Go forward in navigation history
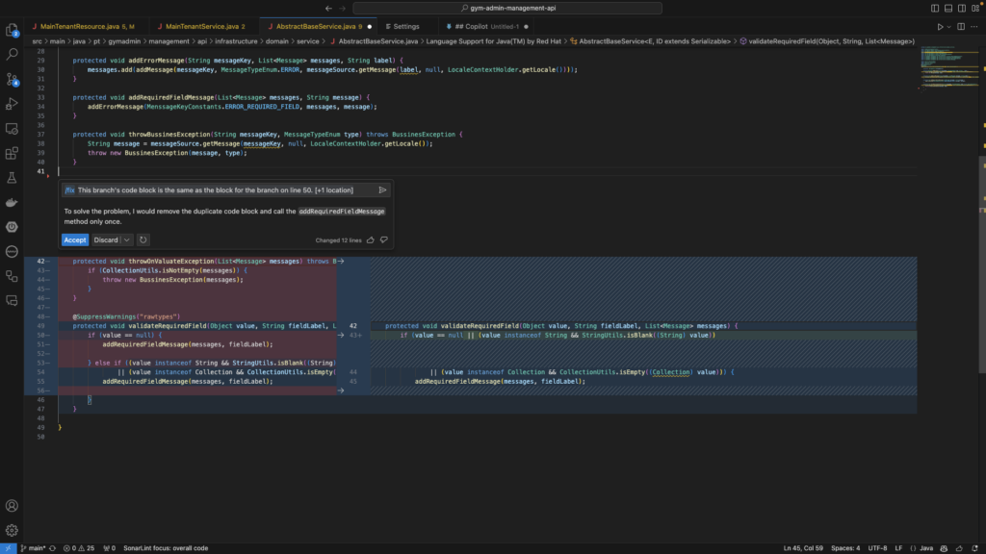This screenshot has width=986, height=554. (342, 8)
